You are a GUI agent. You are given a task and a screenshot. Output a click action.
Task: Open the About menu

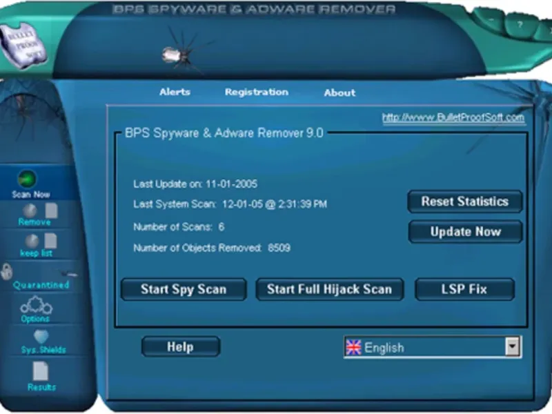(x=339, y=93)
